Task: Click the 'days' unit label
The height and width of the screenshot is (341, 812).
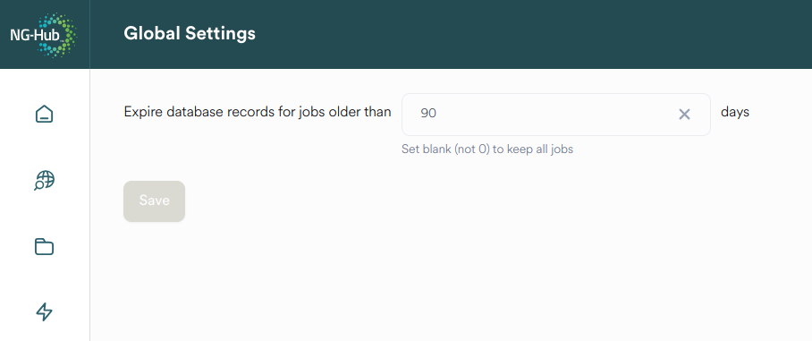Action: click(x=735, y=112)
